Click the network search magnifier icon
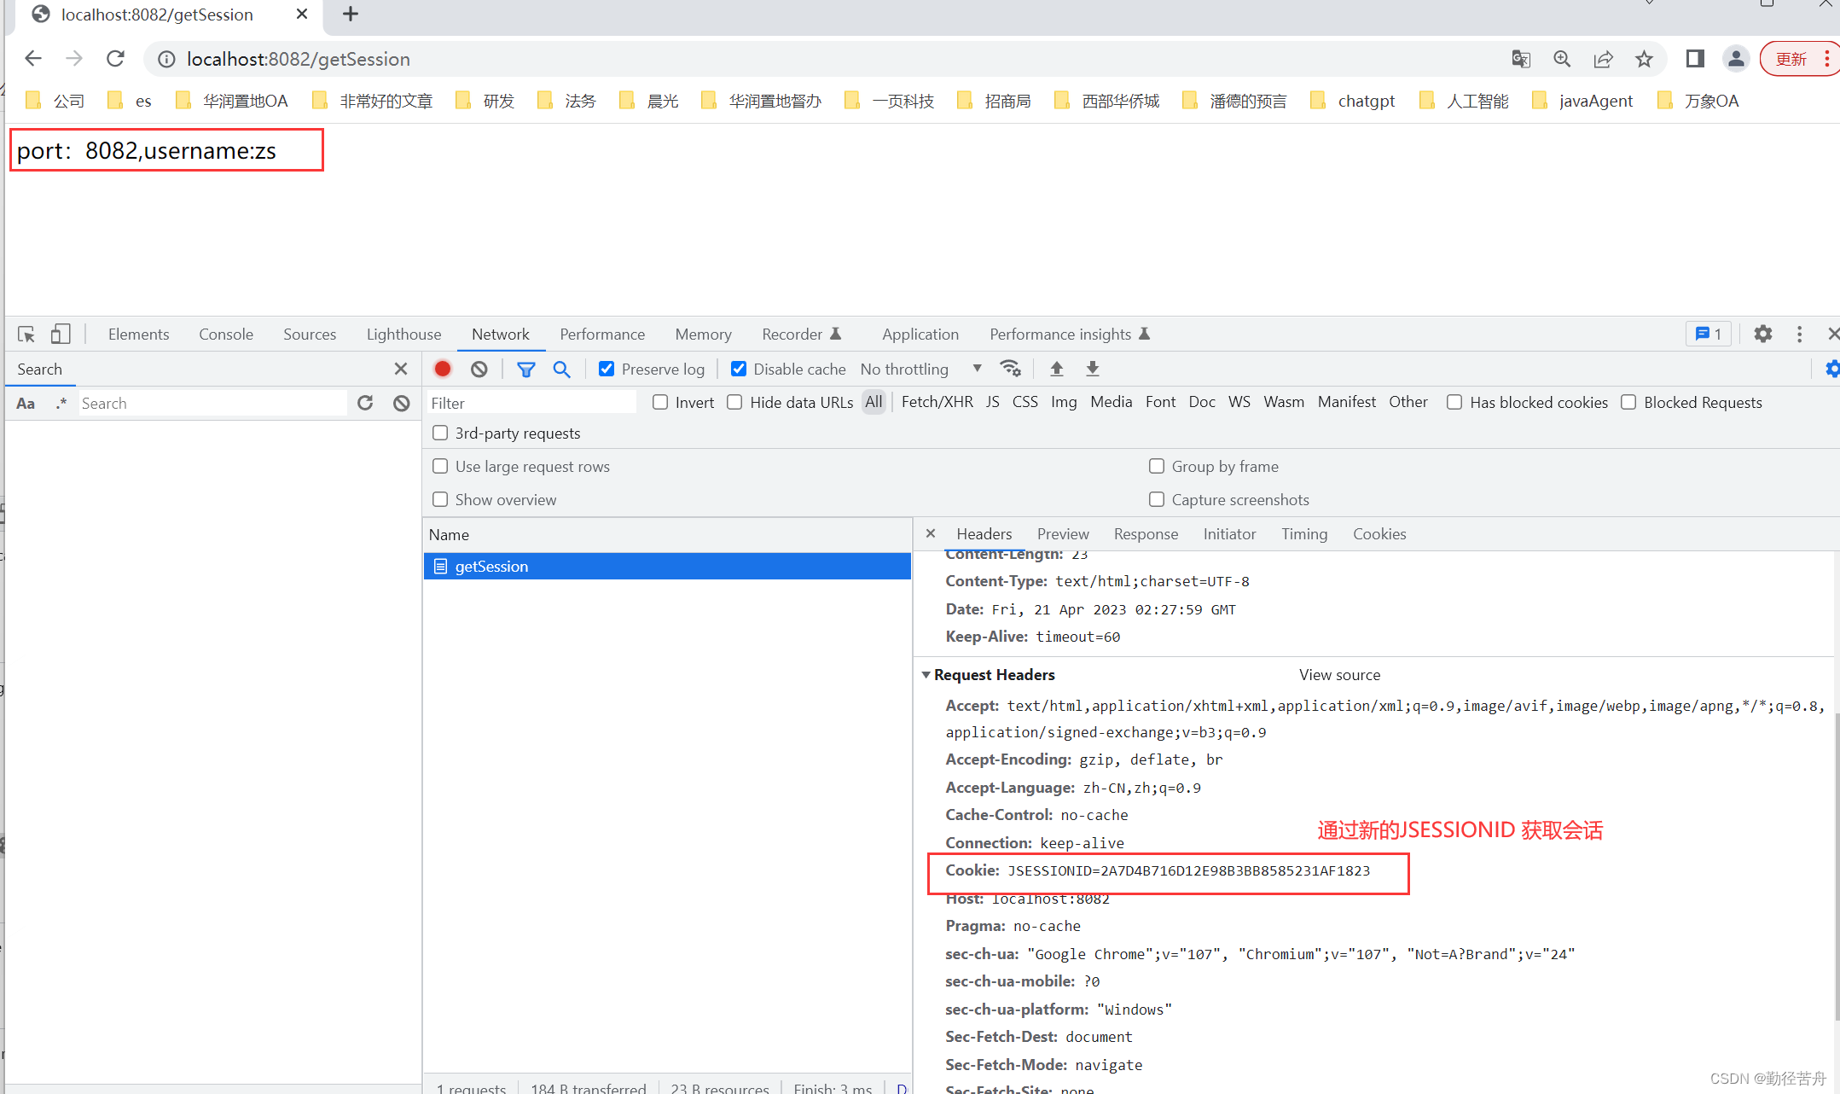The image size is (1840, 1094). point(561,369)
